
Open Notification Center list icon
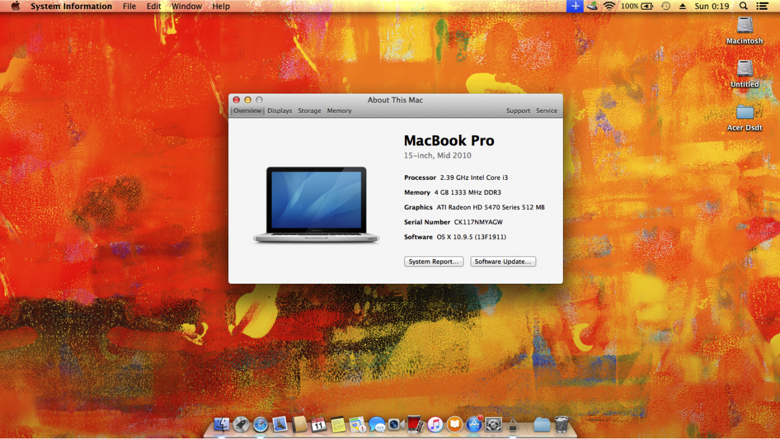coord(762,6)
